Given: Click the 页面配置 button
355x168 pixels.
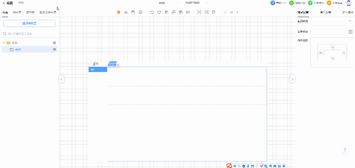Looking at the screenshot, I should coord(29,23).
